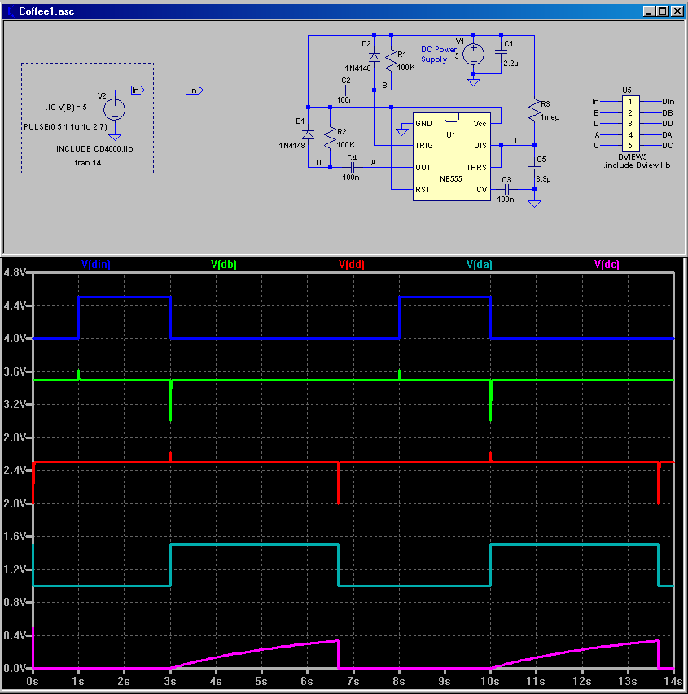Click the DIn output label on U5

[x=668, y=102]
